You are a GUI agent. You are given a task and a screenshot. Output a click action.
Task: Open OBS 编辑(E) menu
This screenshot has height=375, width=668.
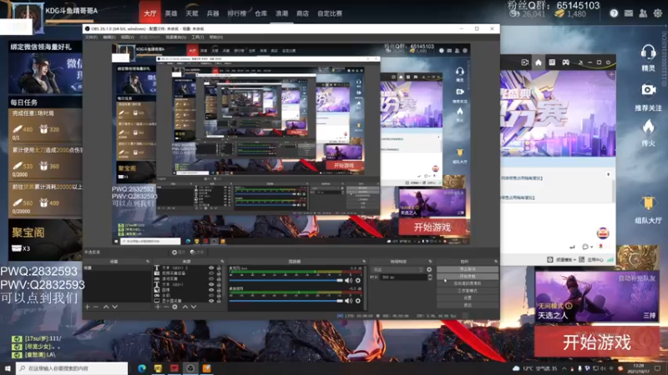point(109,37)
